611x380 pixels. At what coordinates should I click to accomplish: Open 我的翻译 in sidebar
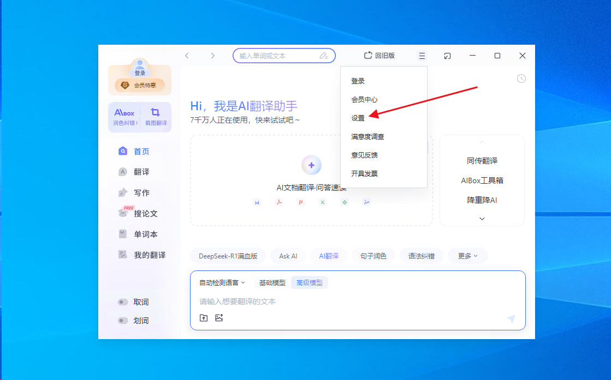coord(142,255)
